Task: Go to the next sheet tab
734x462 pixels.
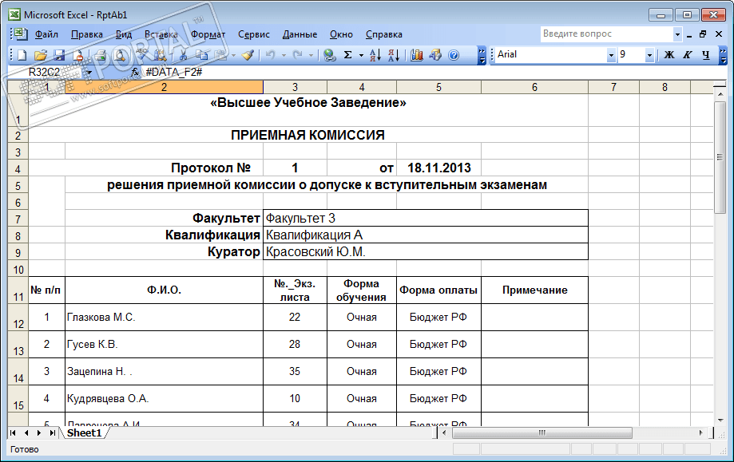Action: pos(39,433)
